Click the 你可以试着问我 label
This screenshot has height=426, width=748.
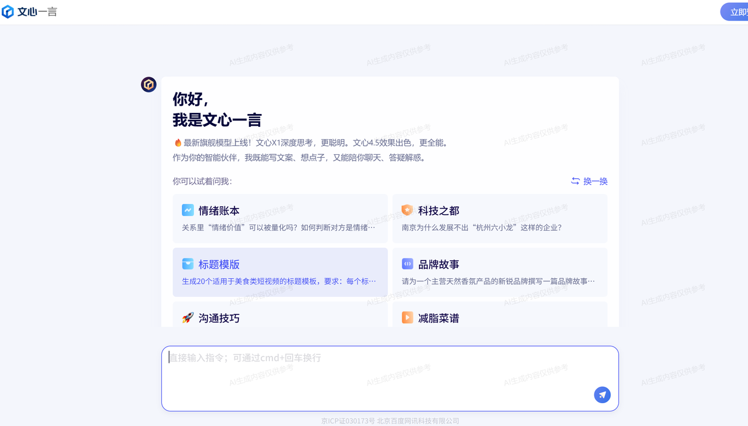click(202, 181)
